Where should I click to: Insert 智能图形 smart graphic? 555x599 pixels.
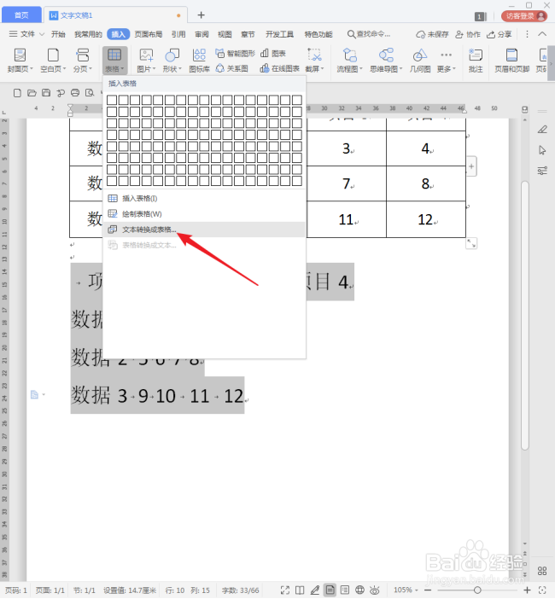point(235,53)
